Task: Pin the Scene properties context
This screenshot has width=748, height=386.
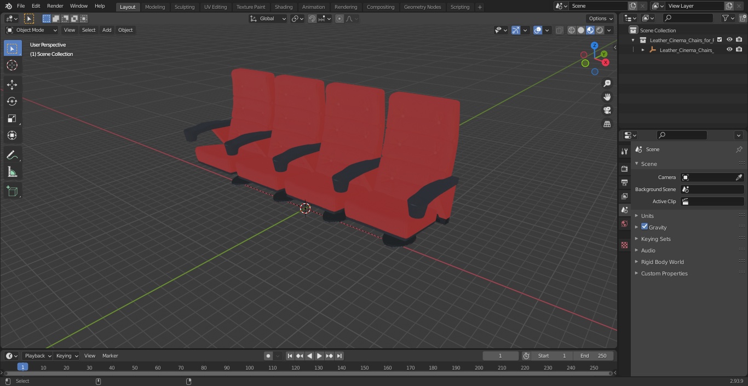Action: click(x=739, y=149)
